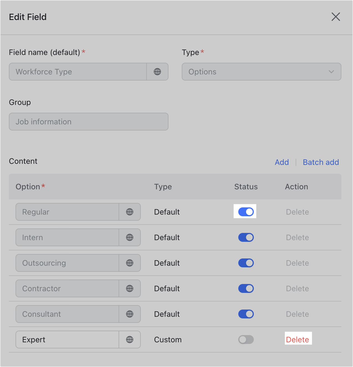The height and width of the screenshot is (367, 353).
Task: Click the globe icon beside Contractor
Action: tap(129, 288)
